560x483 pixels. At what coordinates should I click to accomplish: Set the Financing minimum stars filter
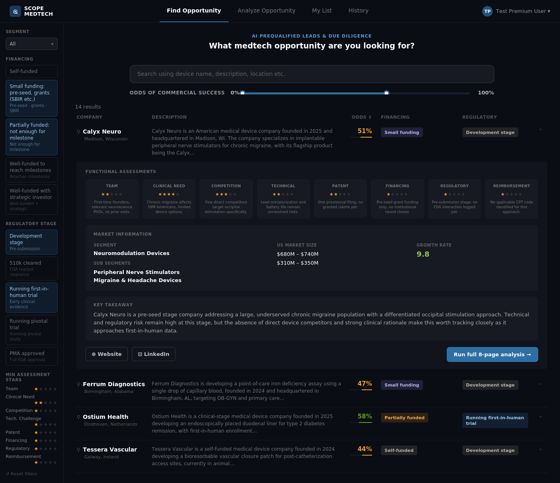(46, 441)
